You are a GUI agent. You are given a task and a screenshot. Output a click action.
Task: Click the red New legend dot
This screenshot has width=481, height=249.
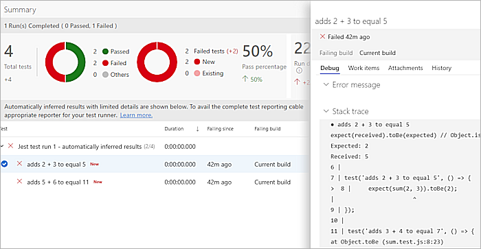[197, 62]
